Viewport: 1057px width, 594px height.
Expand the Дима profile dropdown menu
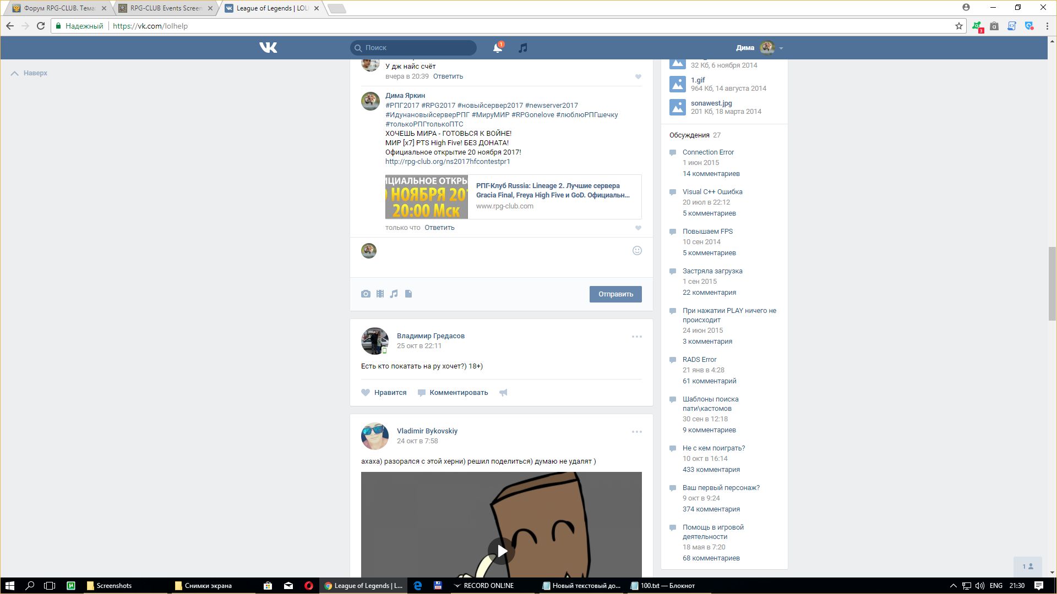(781, 48)
